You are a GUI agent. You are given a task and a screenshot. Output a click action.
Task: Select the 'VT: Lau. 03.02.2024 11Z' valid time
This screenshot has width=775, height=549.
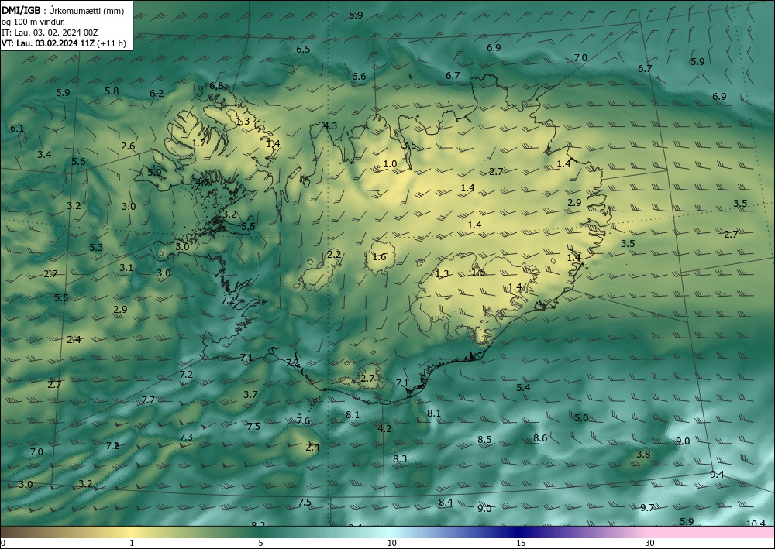click(x=48, y=43)
